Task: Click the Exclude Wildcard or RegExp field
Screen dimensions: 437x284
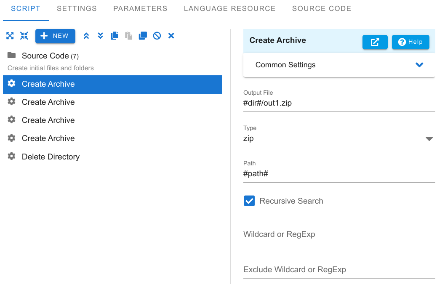Action: (339, 270)
